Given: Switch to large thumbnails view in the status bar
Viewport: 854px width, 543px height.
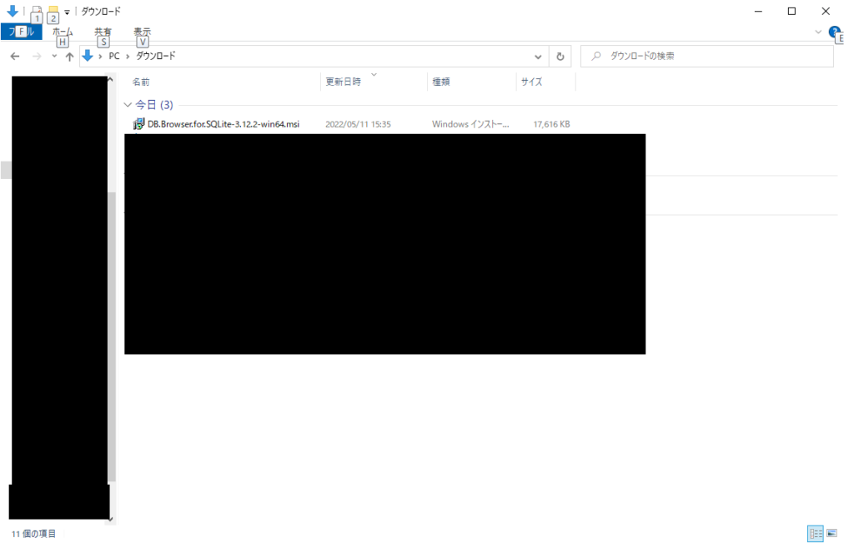Looking at the screenshot, I should coord(832,533).
